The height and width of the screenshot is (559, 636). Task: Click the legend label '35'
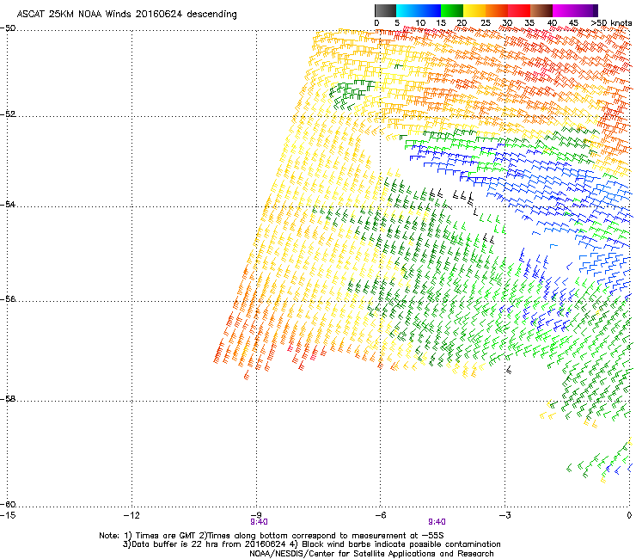(529, 23)
